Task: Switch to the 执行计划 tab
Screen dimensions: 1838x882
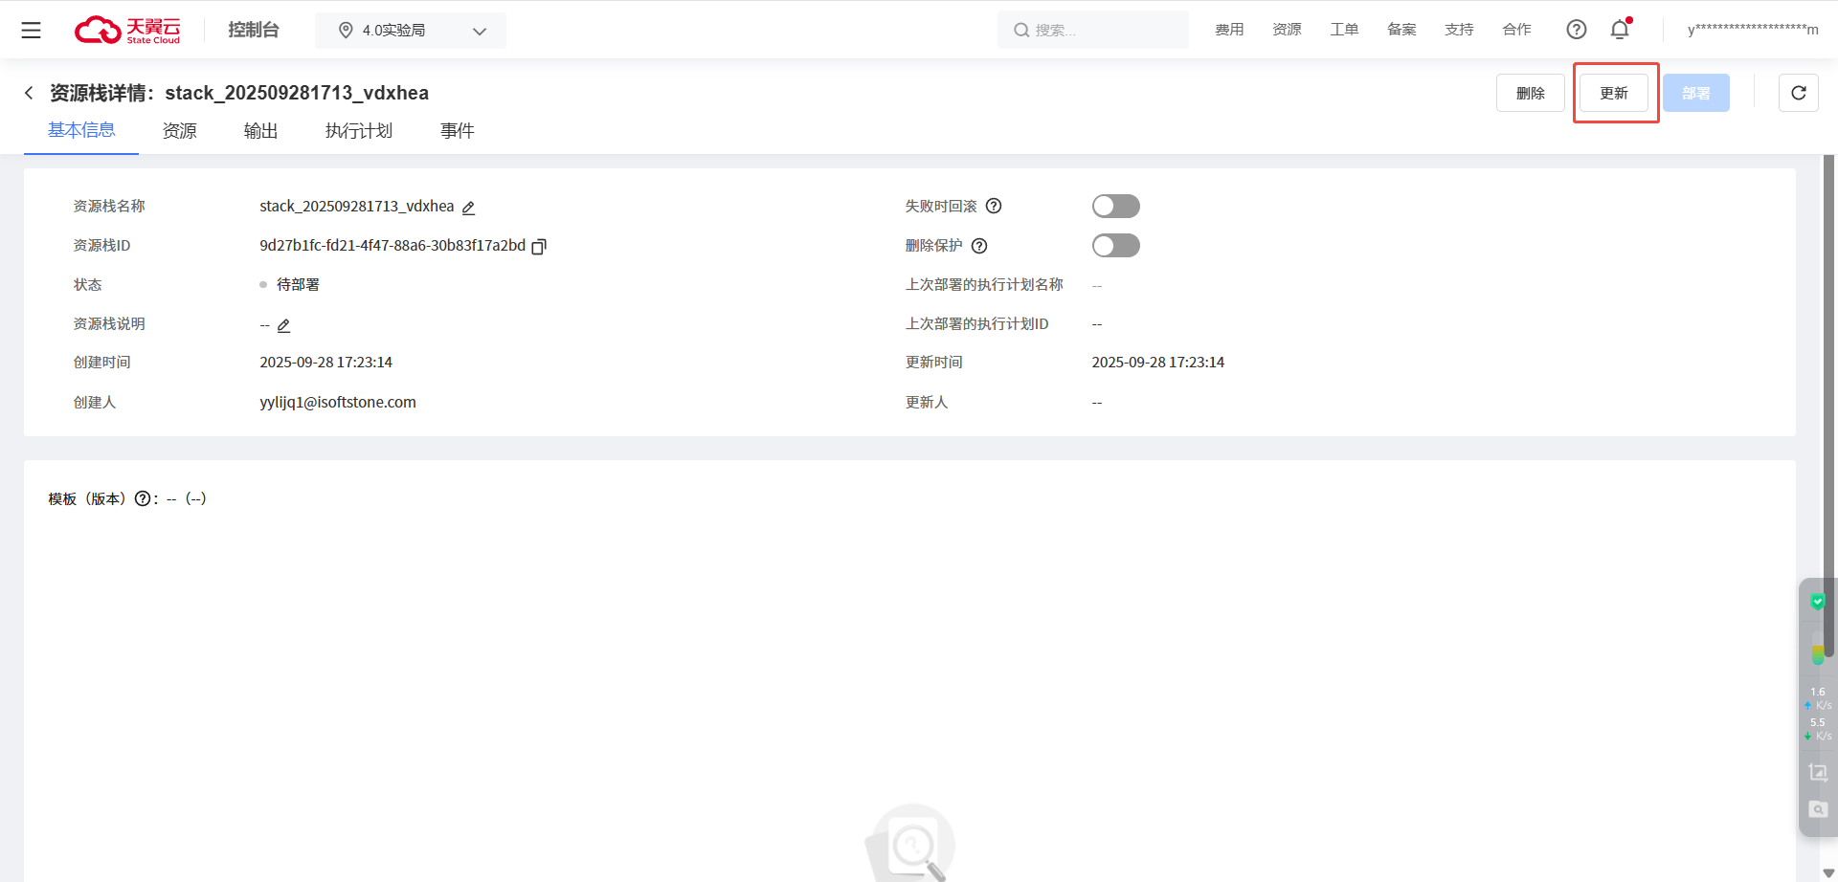Action: click(x=359, y=131)
